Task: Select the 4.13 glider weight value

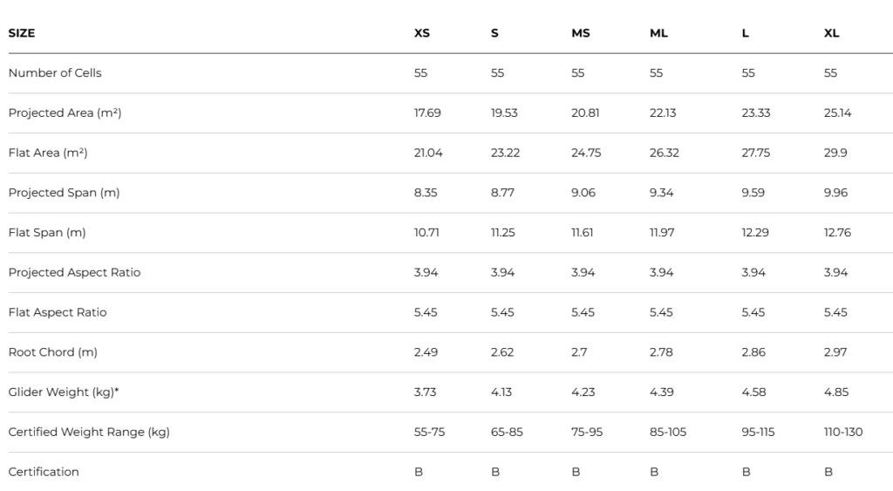Action: [x=501, y=392]
